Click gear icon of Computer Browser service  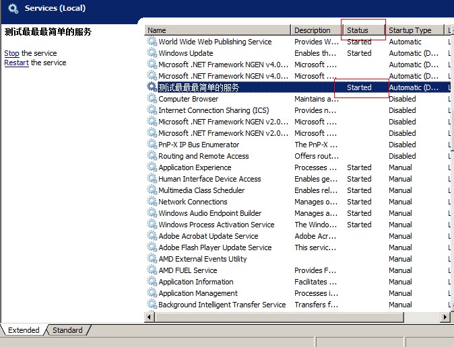point(152,98)
